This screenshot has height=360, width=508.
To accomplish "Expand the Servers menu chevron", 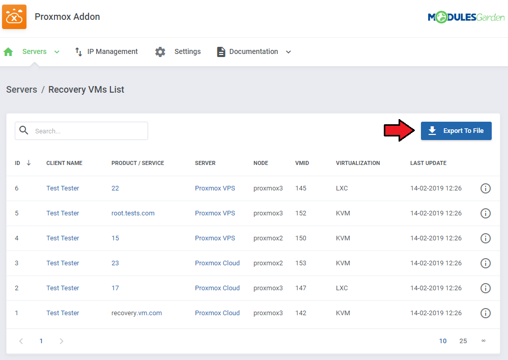I will coord(57,52).
